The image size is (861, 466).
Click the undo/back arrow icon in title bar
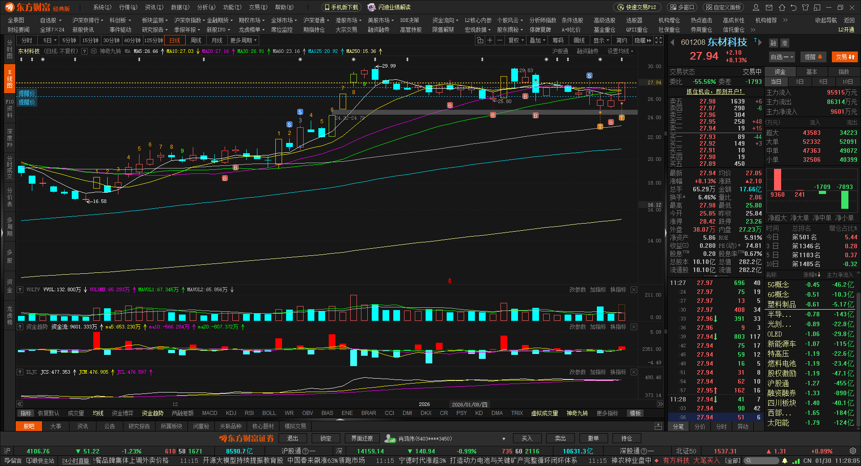tap(793, 7)
